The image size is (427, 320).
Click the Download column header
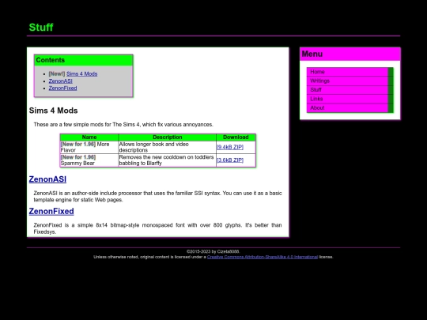[x=236, y=137]
